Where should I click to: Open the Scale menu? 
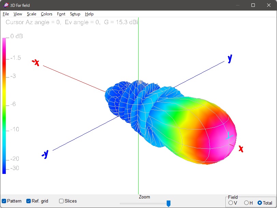[x=31, y=14]
